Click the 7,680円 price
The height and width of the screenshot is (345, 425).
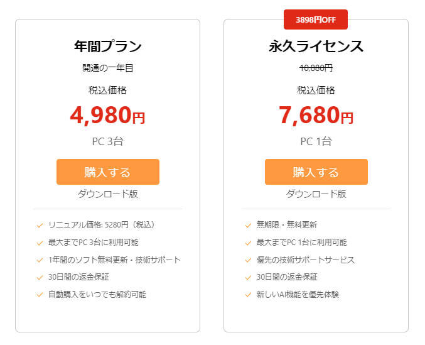(x=316, y=116)
